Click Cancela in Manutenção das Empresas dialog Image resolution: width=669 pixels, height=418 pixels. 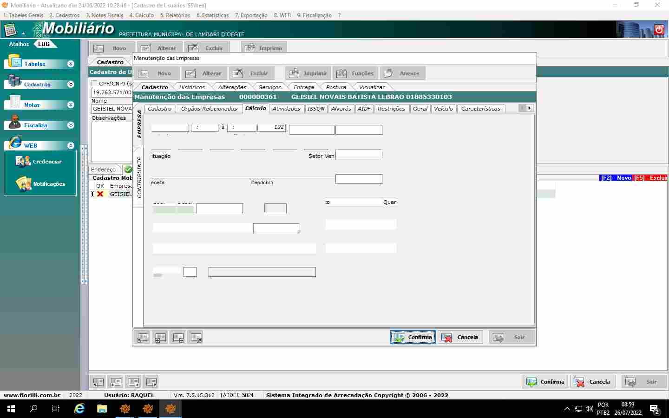pyautogui.click(x=460, y=337)
